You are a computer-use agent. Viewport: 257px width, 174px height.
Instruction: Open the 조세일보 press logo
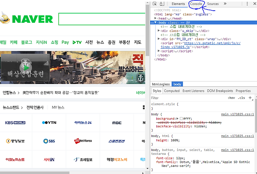coord(83,159)
